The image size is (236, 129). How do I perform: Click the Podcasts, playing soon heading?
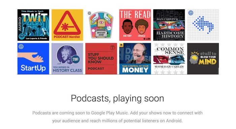tap(117, 99)
